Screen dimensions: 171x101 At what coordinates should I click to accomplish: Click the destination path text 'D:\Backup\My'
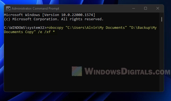click(x=143, y=28)
